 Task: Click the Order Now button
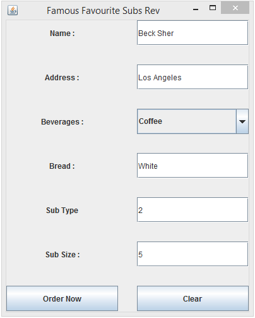[62, 298]
